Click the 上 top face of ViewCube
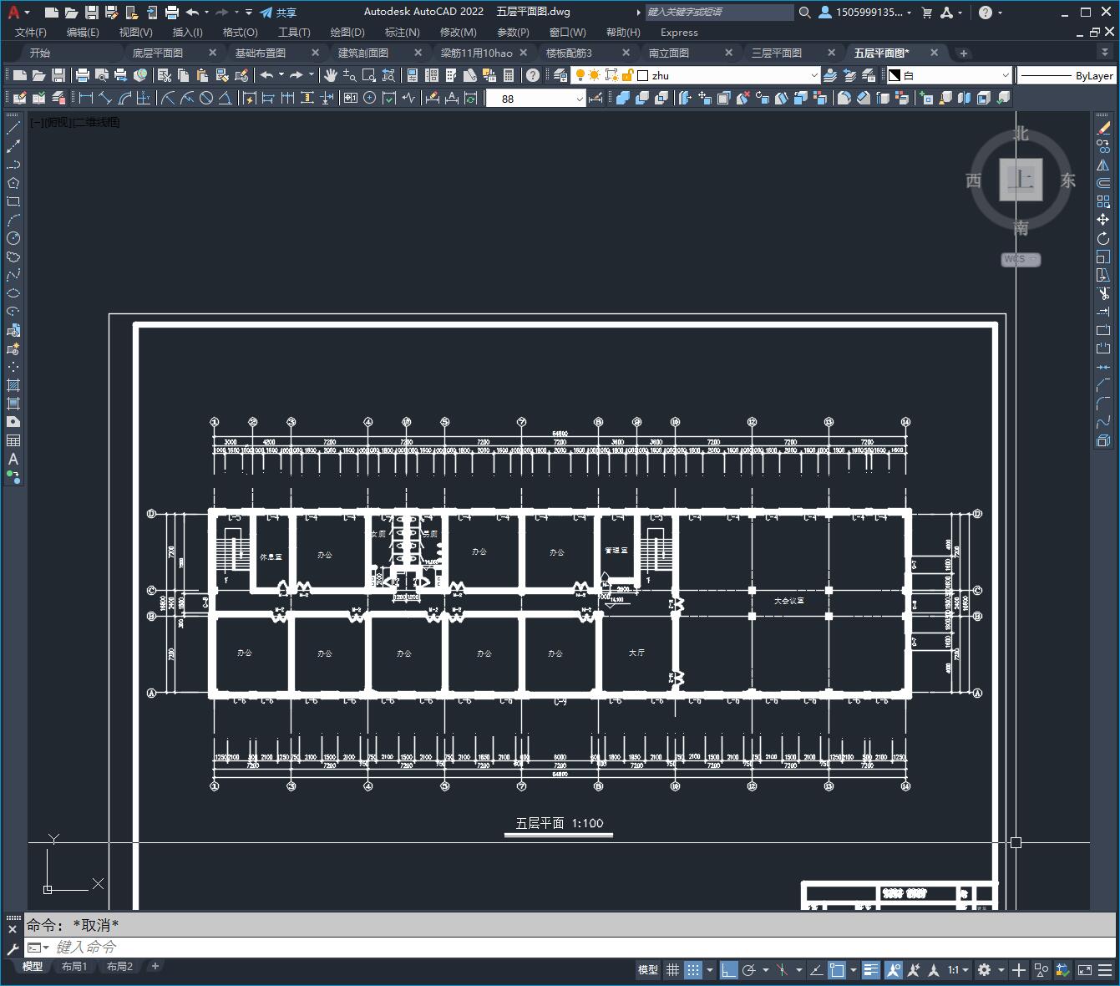Image resolution: width=1120 pixels, height=986 pixels. coord(1021,179)
